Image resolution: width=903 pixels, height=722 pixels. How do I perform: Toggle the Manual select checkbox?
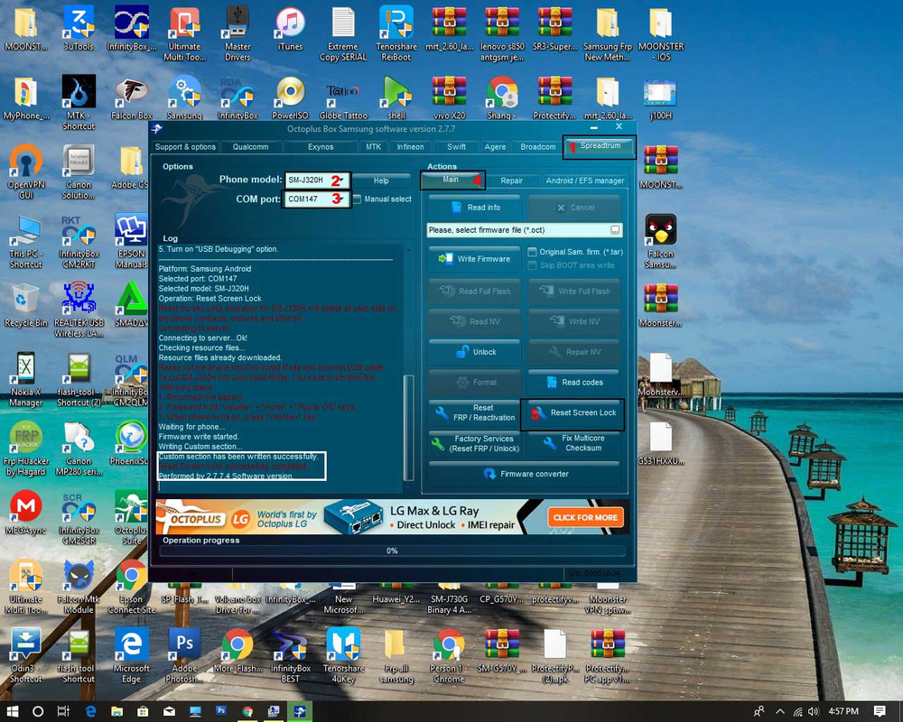(x=357, y=199)
